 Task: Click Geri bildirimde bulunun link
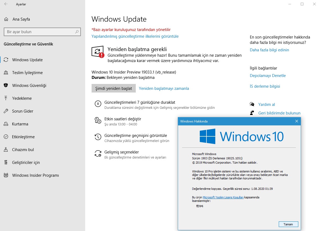[279, 113]
